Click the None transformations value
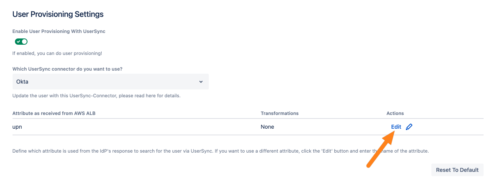Screen dimensions: 493x184 267,127
